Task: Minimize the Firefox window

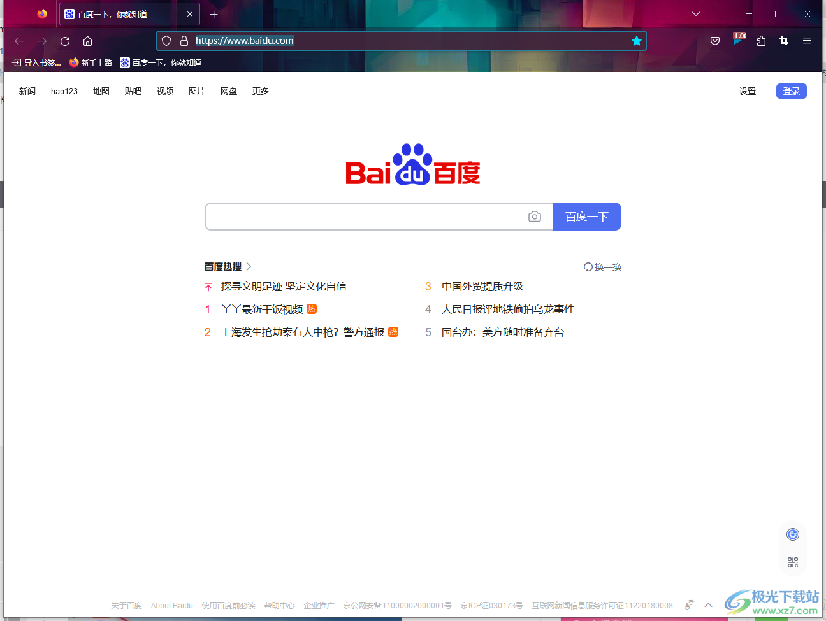Action: tap(749, 14)
